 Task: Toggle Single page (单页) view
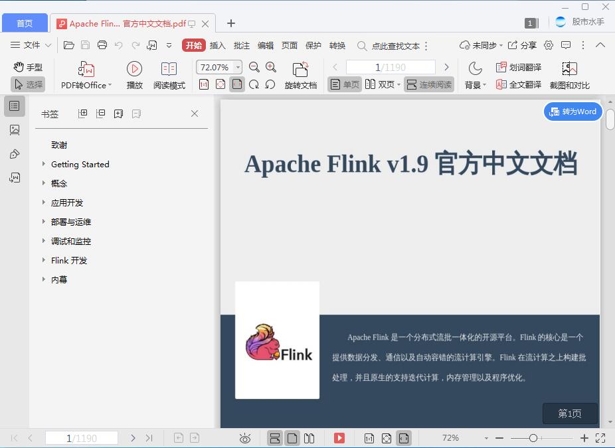[345, 84]
